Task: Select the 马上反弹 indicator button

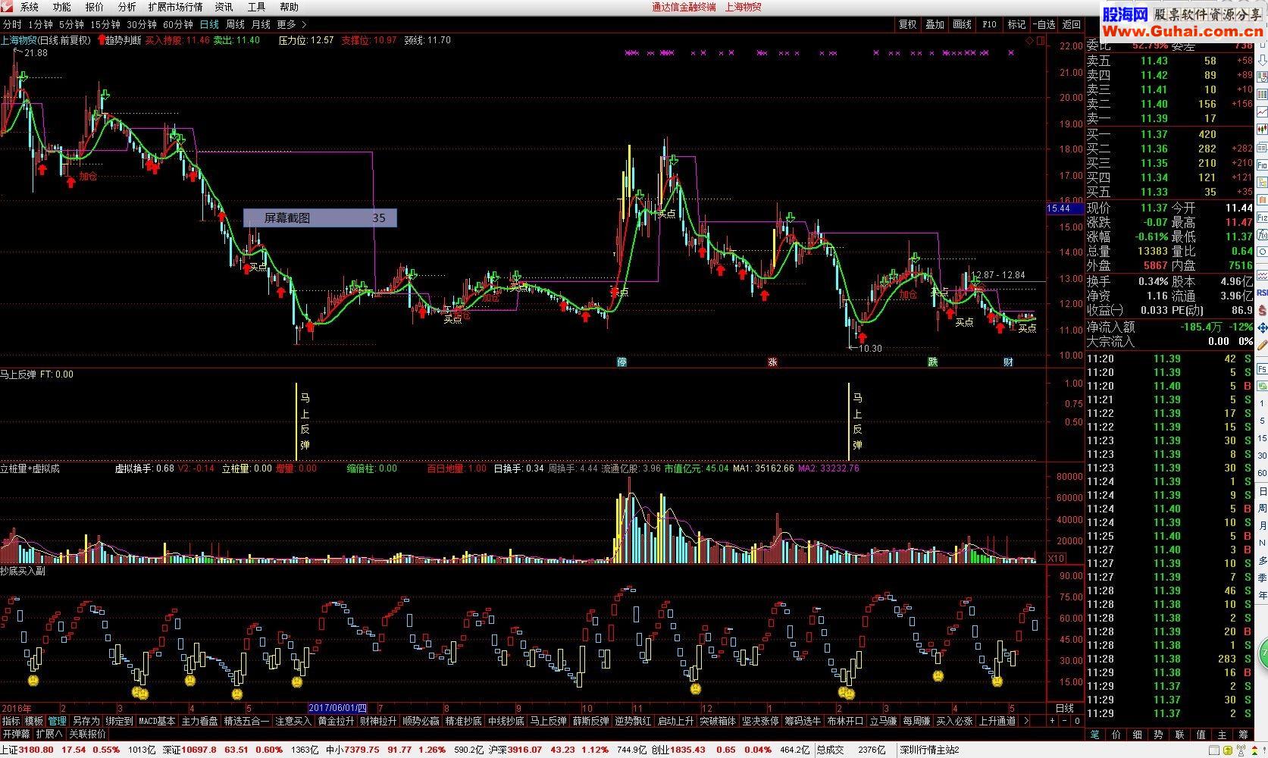Action: pos(548,721)
